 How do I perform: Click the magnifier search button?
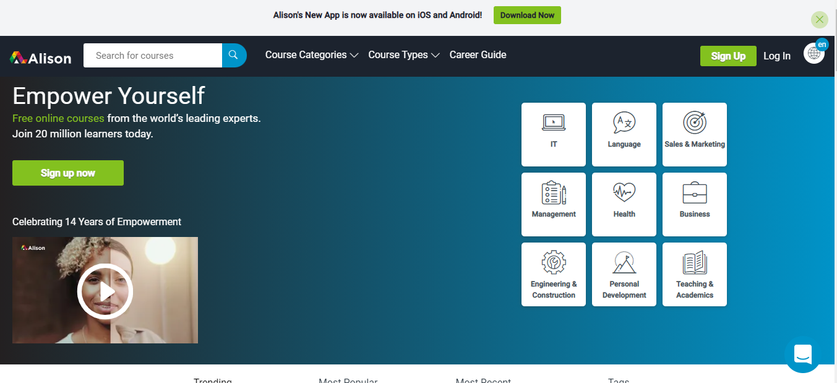click(x=234, y=55)
